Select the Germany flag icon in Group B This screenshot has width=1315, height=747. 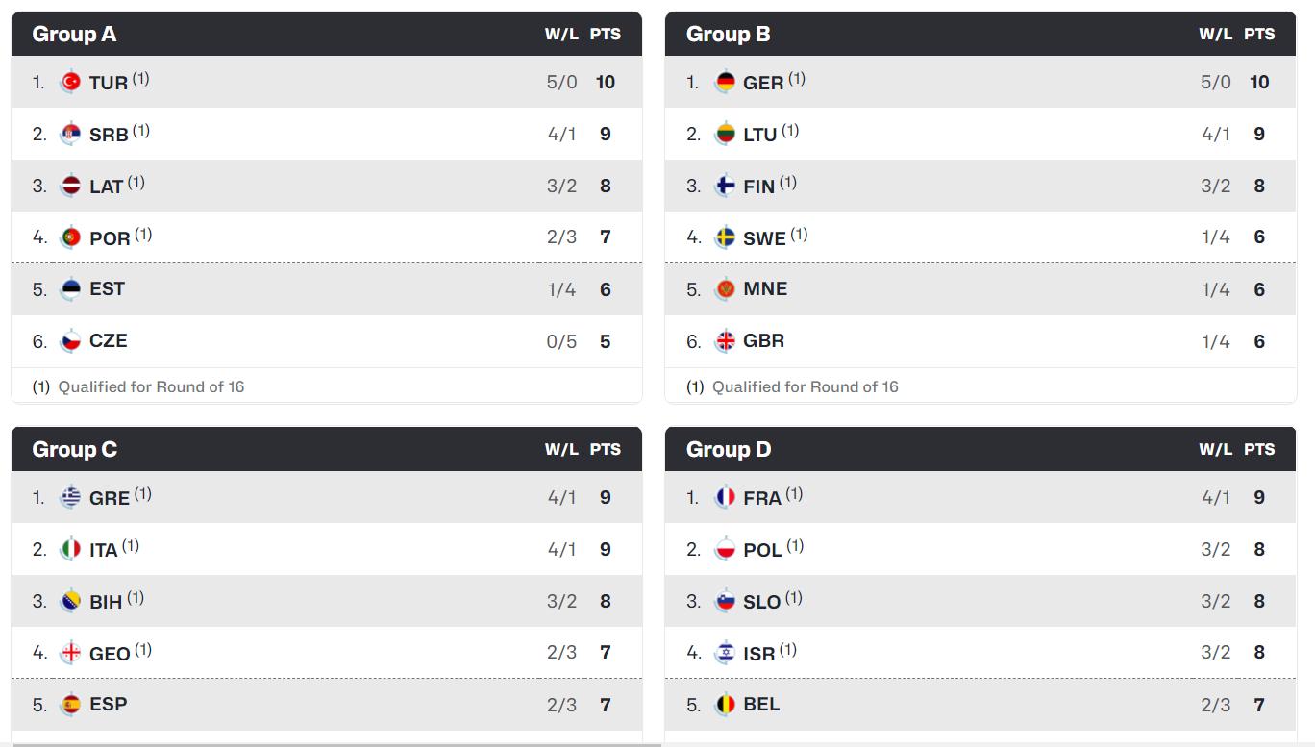tap(725, 83)
